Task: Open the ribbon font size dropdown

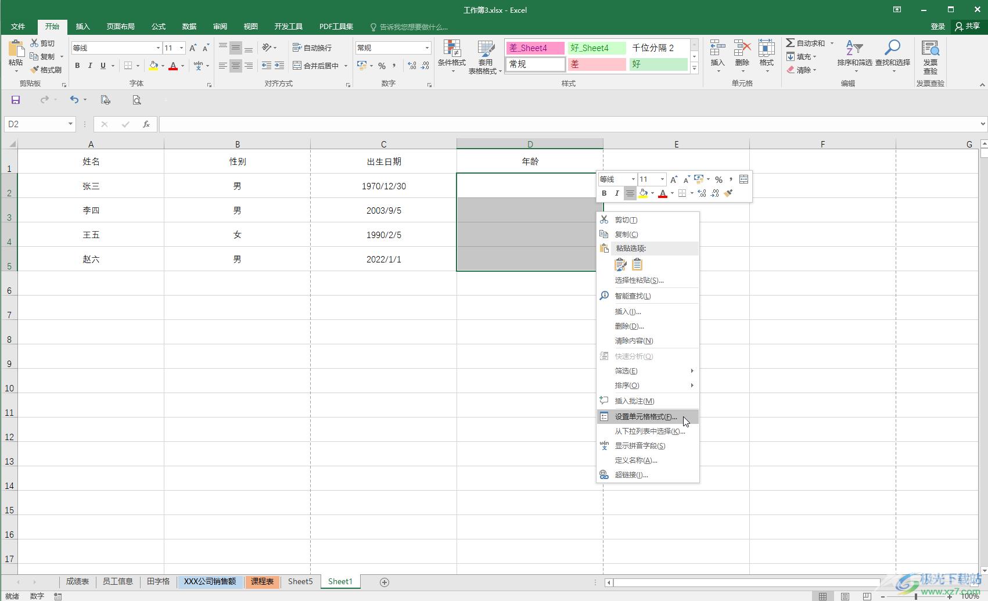Action: point(181,48)
